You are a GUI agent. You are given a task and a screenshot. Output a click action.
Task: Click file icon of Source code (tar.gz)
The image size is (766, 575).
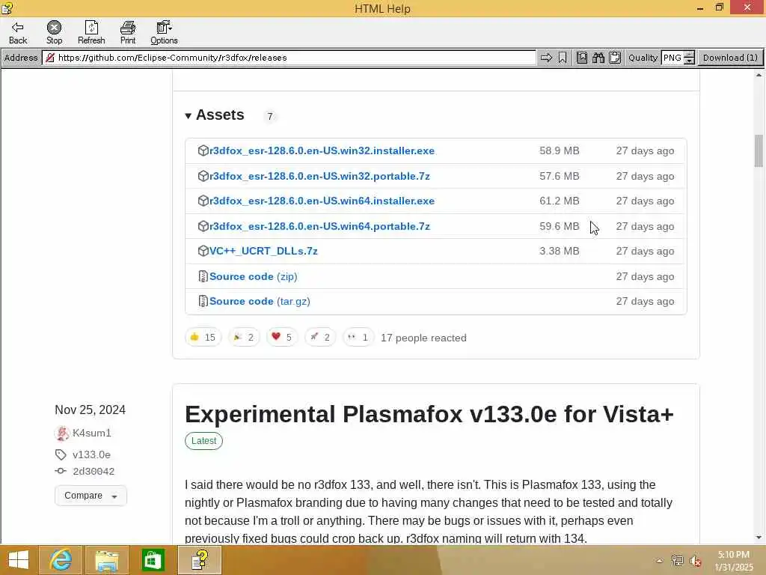pos(203,301)
